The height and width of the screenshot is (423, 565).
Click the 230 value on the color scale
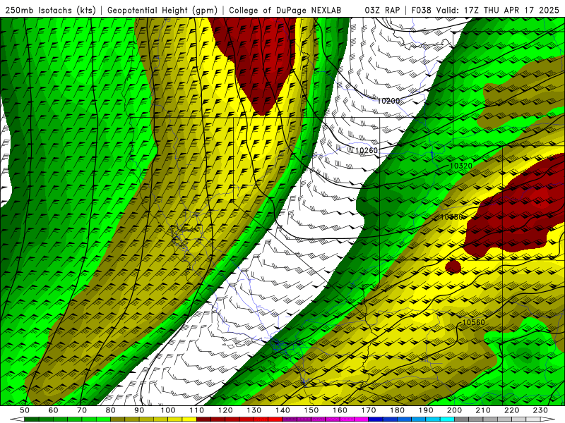(541, 410)
